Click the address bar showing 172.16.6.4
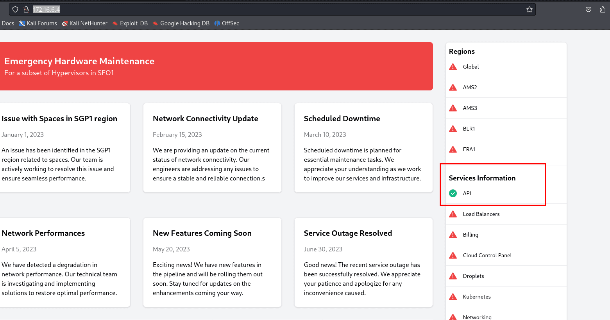 pos(274,9)
